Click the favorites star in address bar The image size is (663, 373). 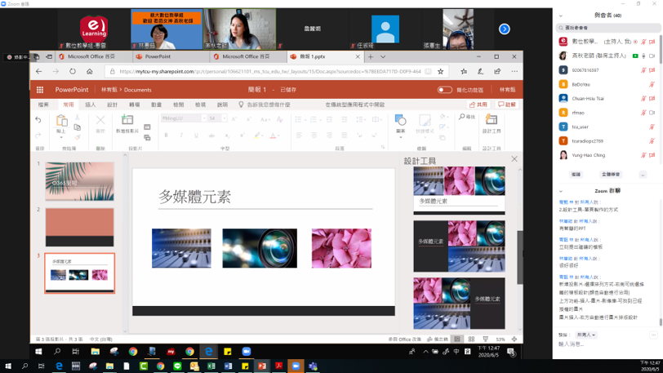[x=441, y=72]
